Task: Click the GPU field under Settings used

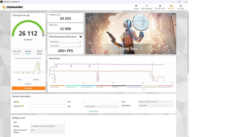Action: point(48,122)
